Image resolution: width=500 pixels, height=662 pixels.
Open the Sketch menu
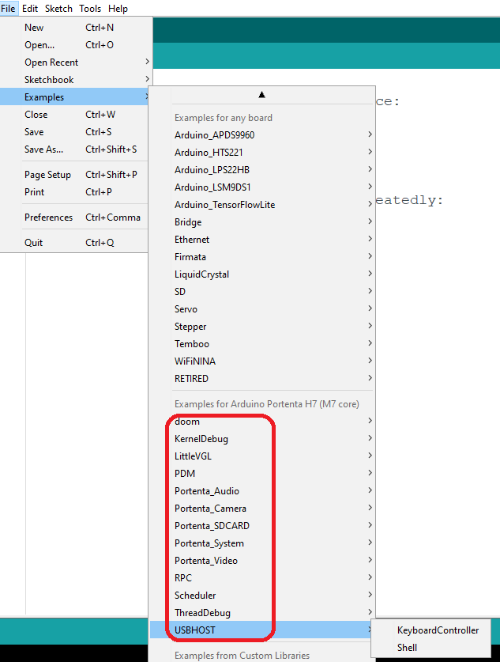[58, 9]
